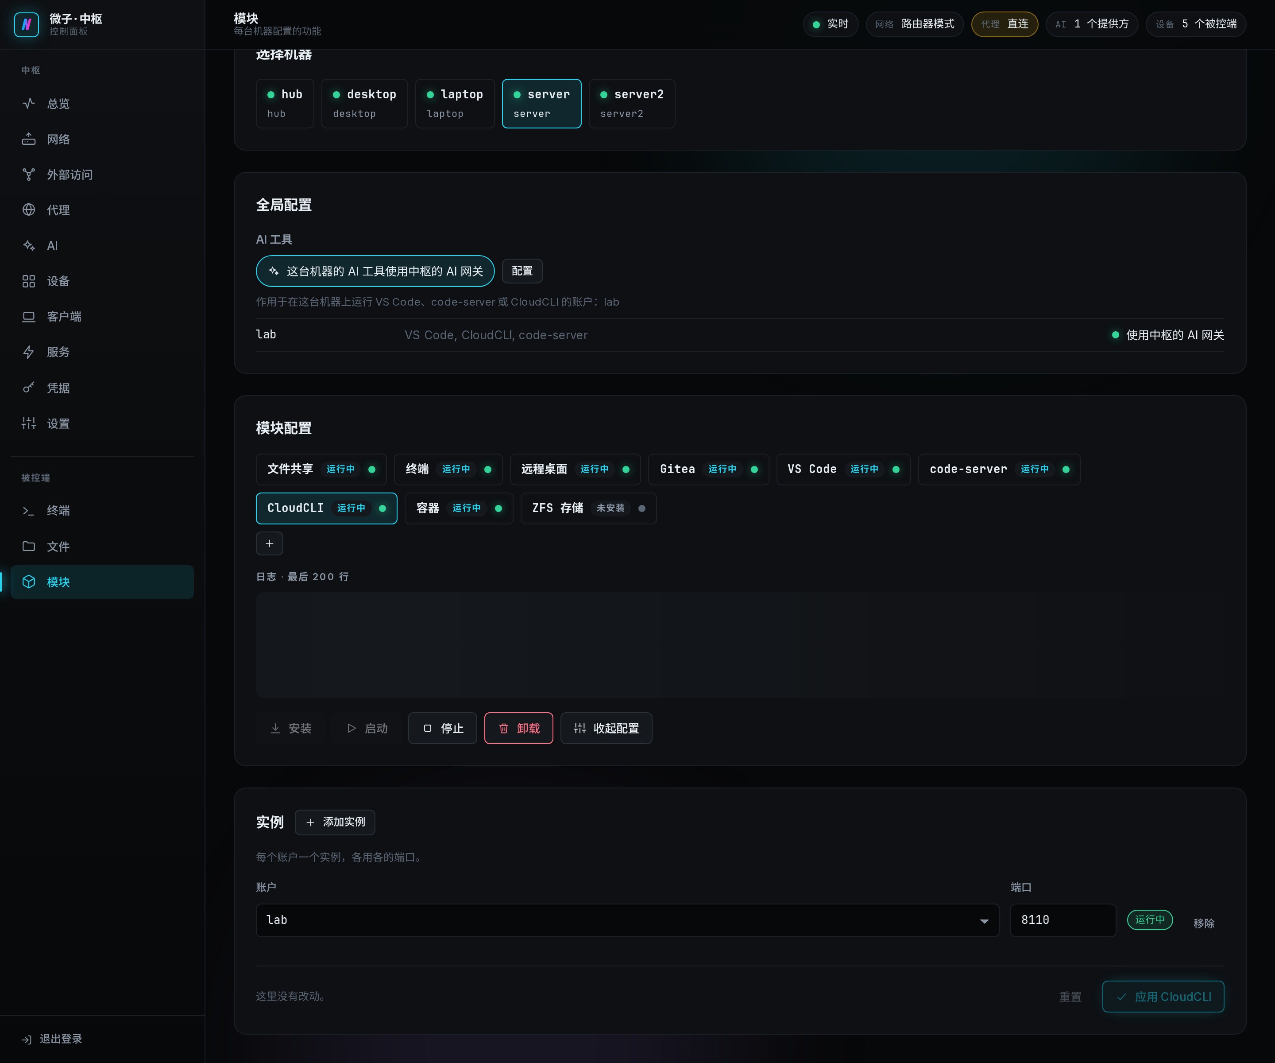Click the 代理 globe icon in sidebar

28,209
